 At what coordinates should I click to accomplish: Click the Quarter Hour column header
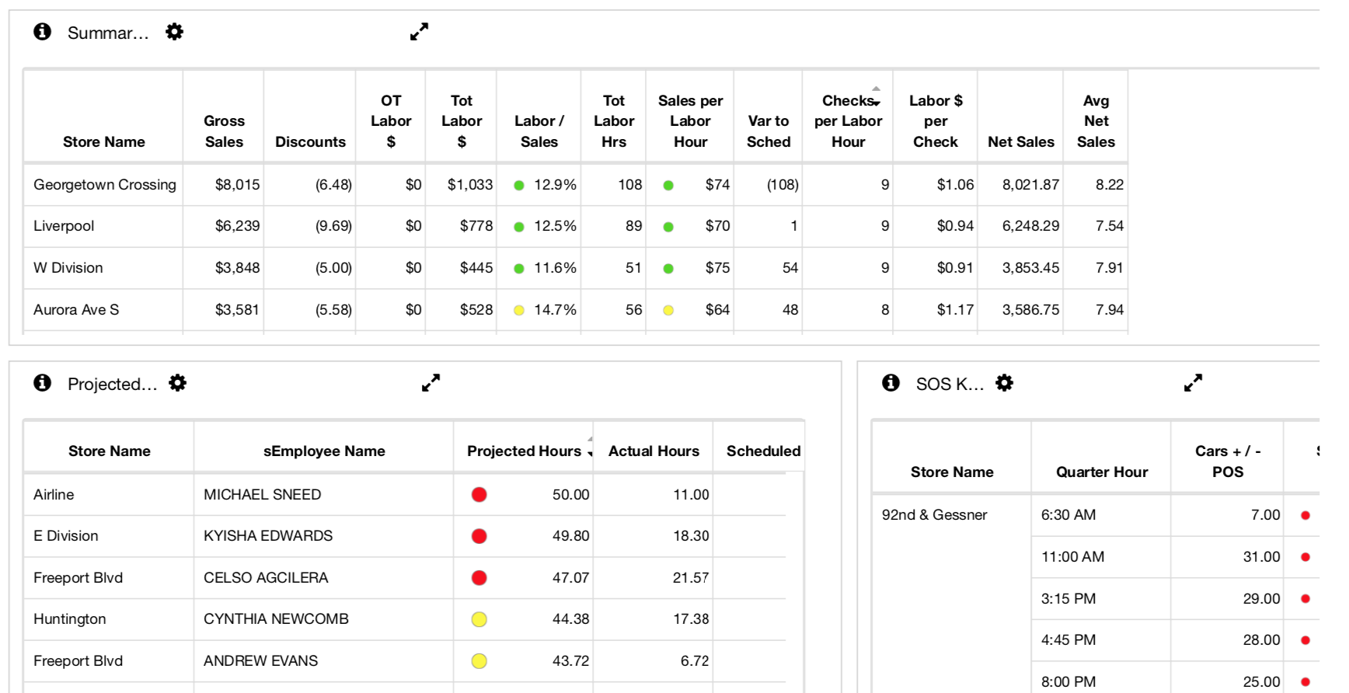pos(1101,472)
